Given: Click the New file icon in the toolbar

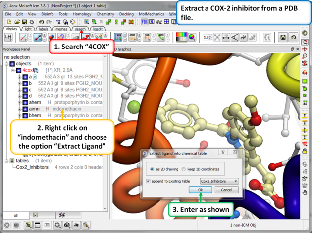Looking at the screenshot, I should (9, 22).
